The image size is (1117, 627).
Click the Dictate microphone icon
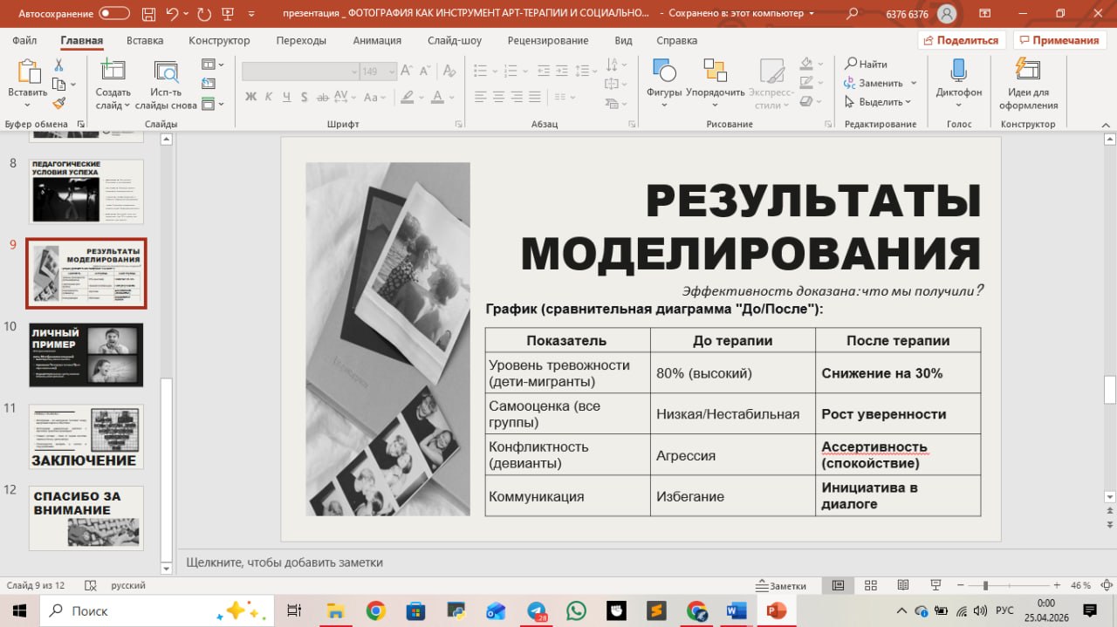(958, 72)
